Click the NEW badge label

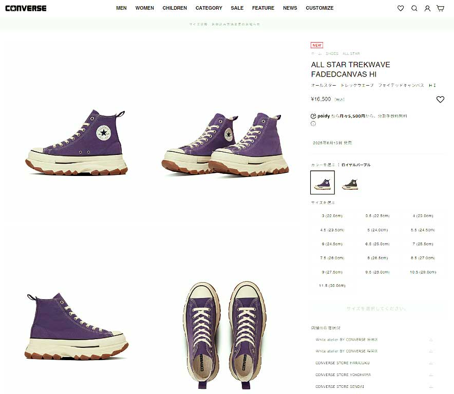(317, 45)
